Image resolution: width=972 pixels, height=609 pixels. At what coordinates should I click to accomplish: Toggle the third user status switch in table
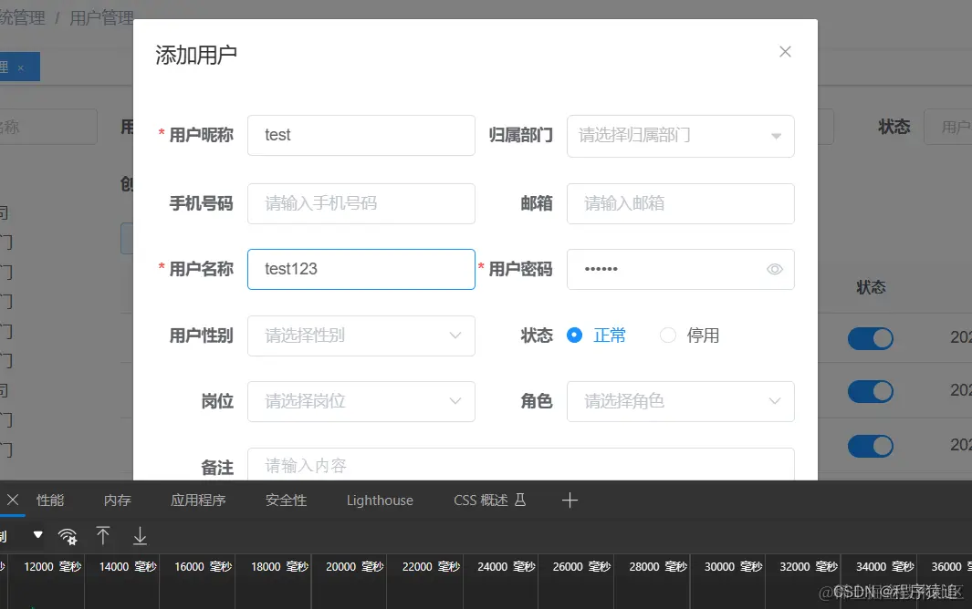(x=871, y=446)
